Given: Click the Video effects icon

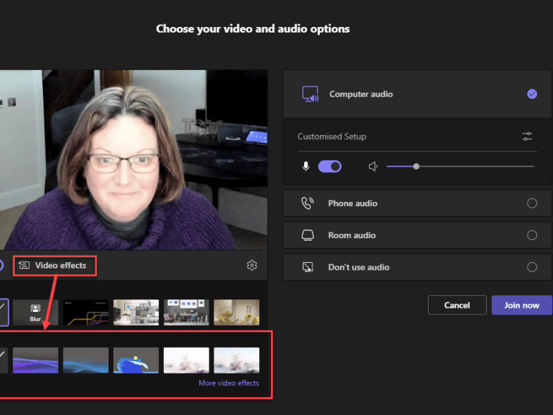Looking at the screenshot, I should [x=23, y=265].
